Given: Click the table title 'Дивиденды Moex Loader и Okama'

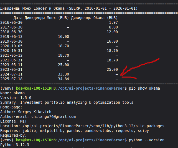Looking at the screenshot, I should point(32,8).
